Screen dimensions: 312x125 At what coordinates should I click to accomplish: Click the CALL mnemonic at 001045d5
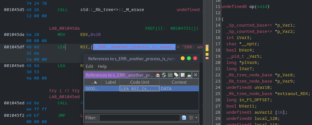point(62,10)
